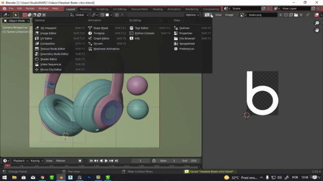Image resolution: width=323 pixels, height=181 pixels.
Task: Click the Blender logo menu icon
Action: point(5,9)
